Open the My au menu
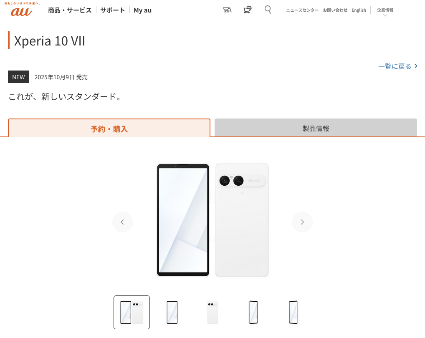 [142, 10]
